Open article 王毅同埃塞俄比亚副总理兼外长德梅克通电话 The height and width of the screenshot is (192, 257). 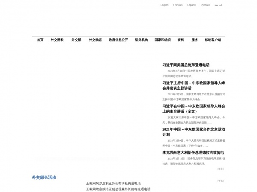(x=118, y=189)
